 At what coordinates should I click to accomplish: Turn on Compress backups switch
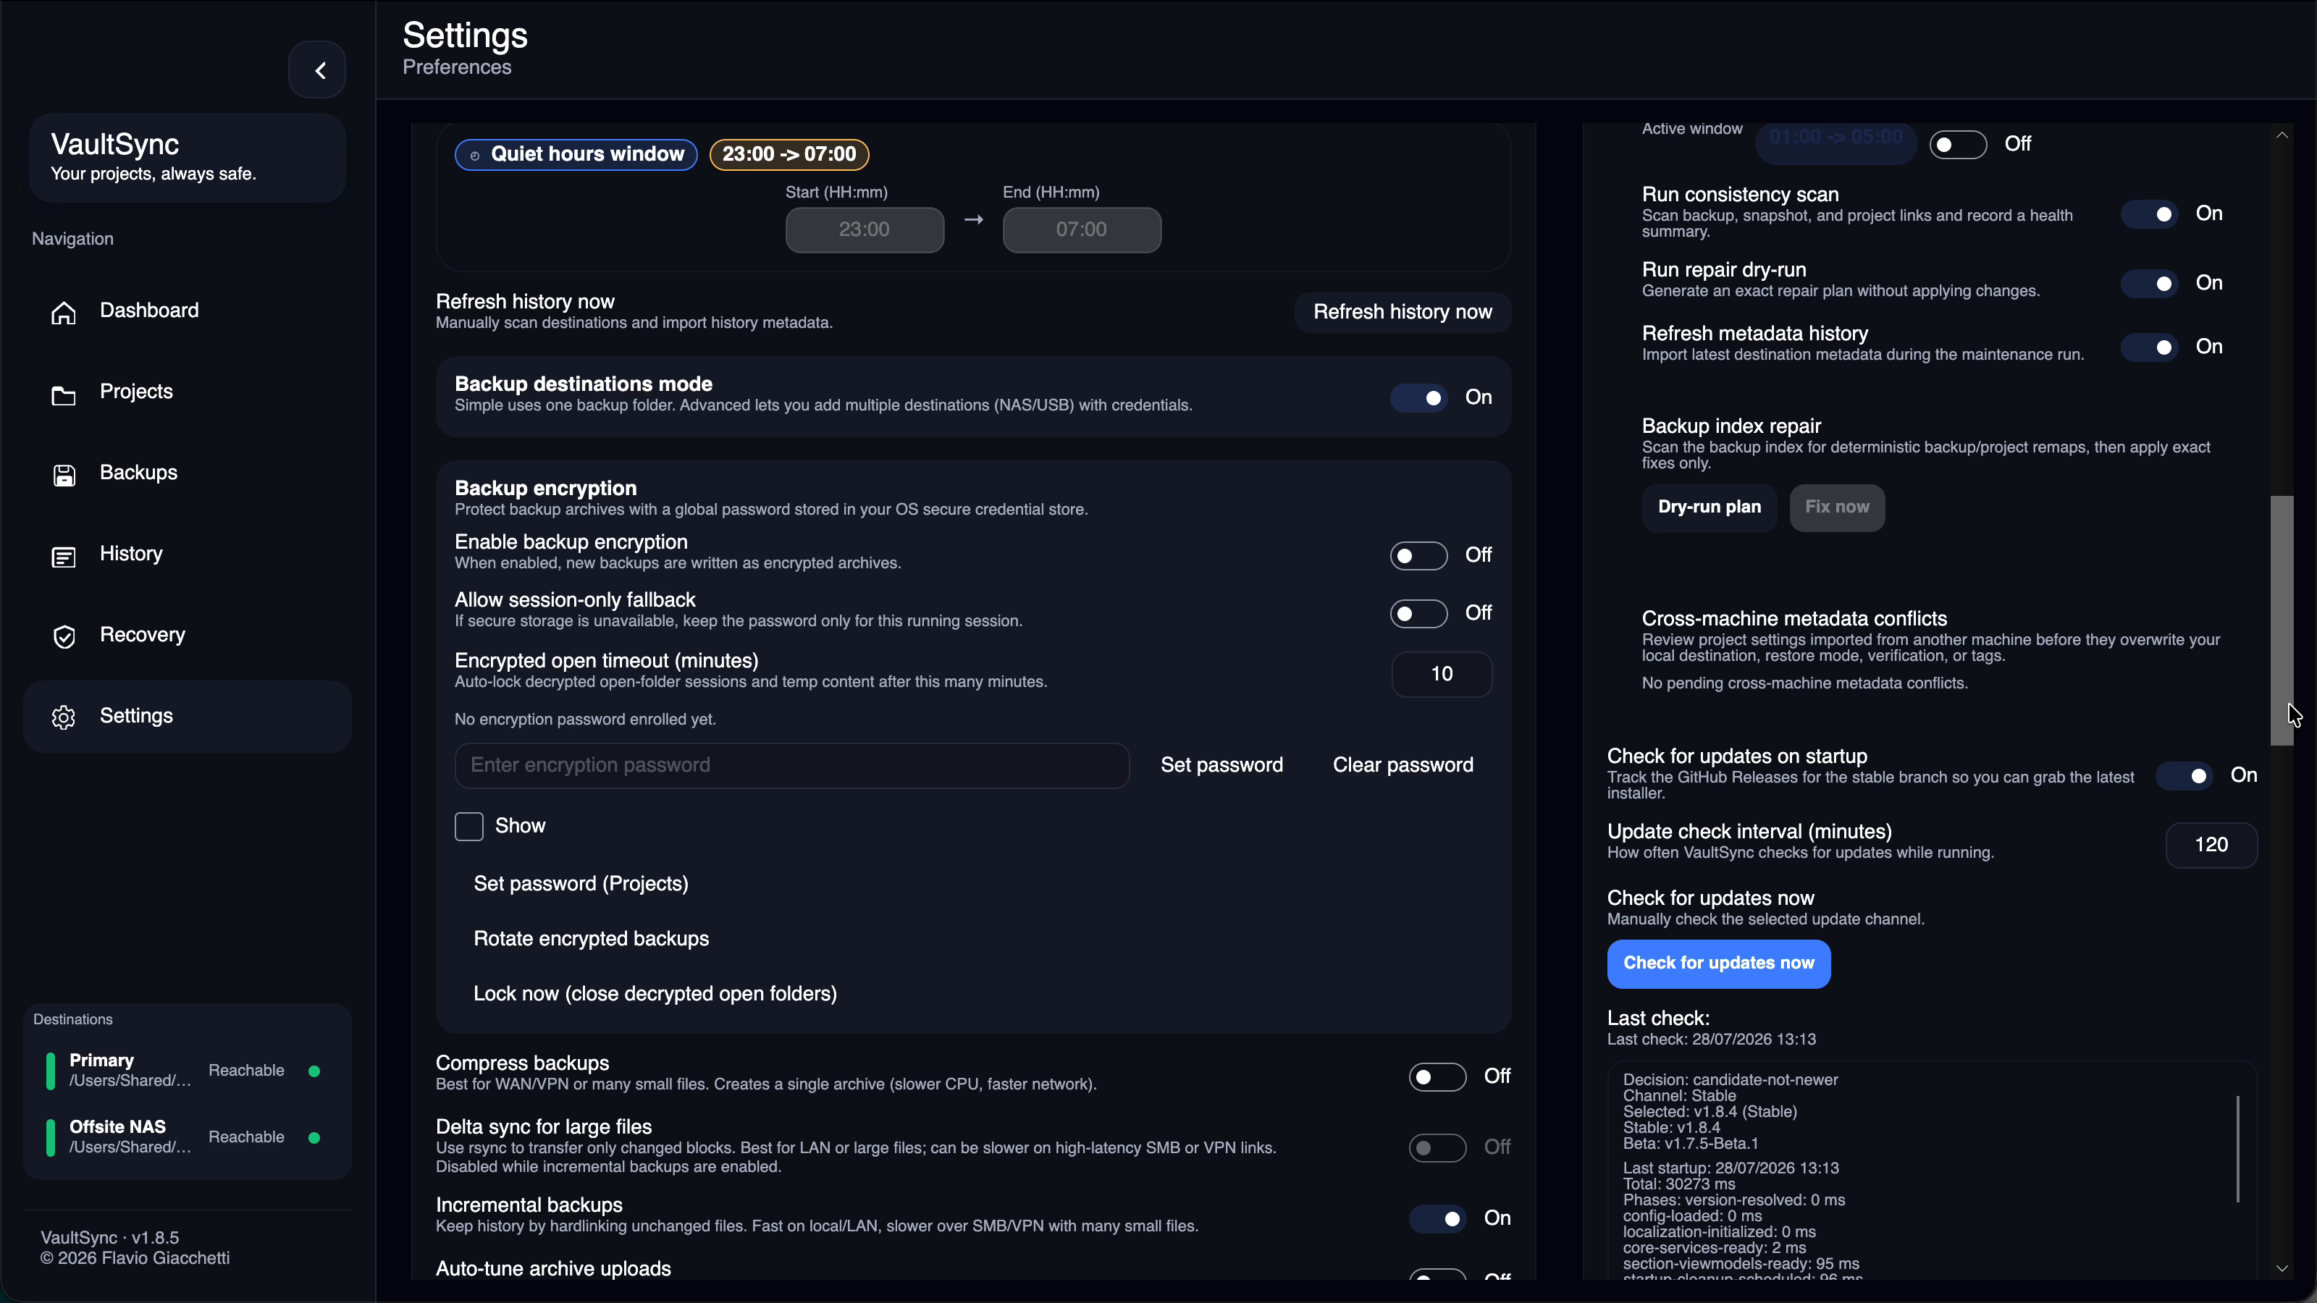tap(1437, 1076)
